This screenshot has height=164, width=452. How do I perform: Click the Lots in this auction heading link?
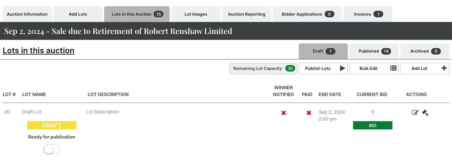(x=39, y=51)
